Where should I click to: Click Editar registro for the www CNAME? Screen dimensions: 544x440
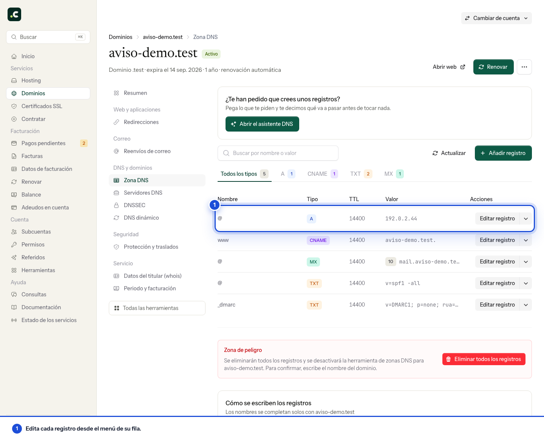(497, 240)
